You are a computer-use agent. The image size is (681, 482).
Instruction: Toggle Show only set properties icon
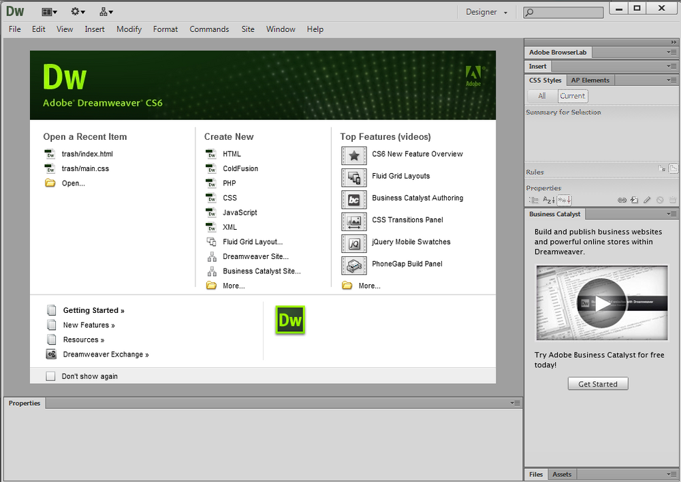coord(564,200)
